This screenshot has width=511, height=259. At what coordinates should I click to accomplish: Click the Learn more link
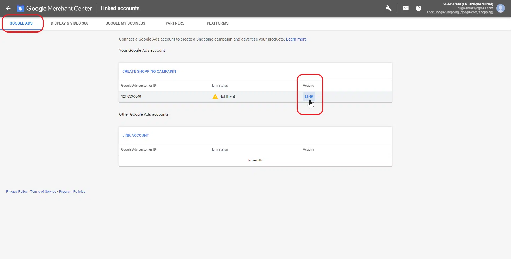pyautogui.click(x=296, y=39)
